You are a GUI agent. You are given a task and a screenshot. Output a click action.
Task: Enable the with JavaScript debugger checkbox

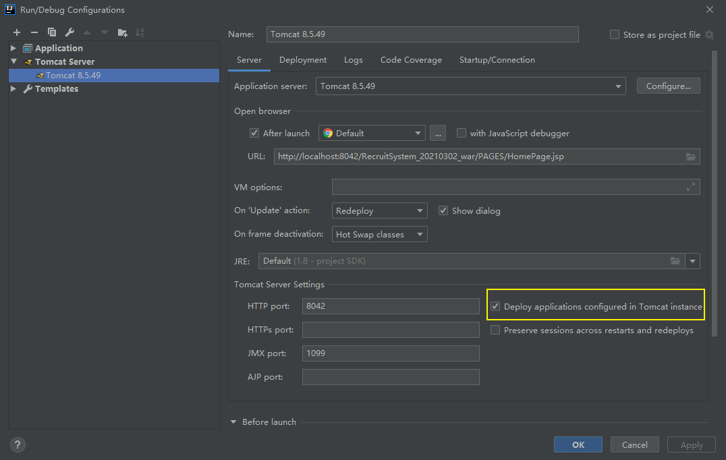click(461, 134)
